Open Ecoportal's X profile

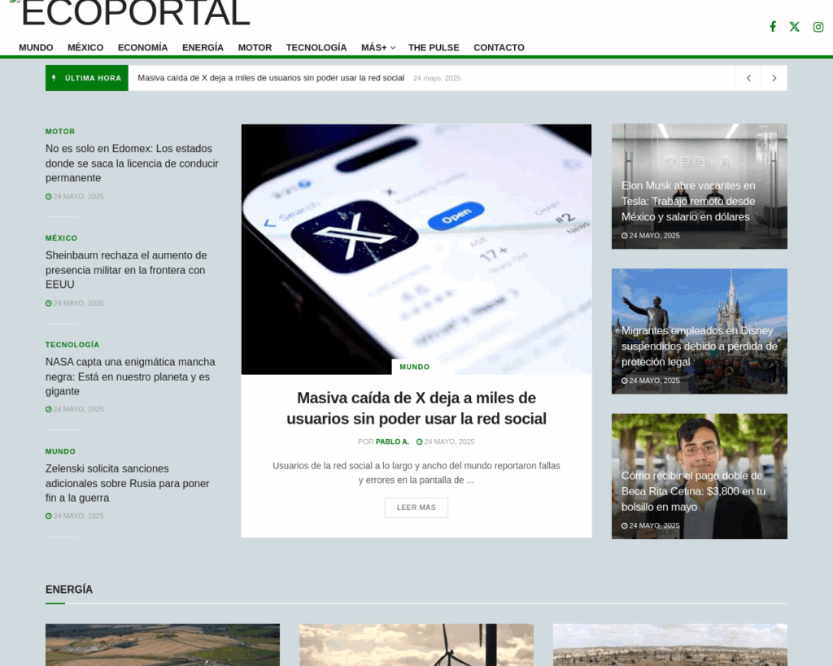click(x=794, y=26)
